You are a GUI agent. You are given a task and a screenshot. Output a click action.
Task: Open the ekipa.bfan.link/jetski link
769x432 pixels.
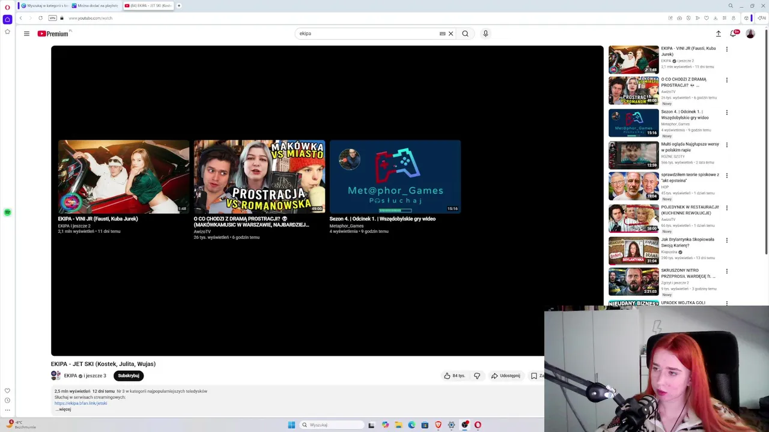tap(81, 403)
